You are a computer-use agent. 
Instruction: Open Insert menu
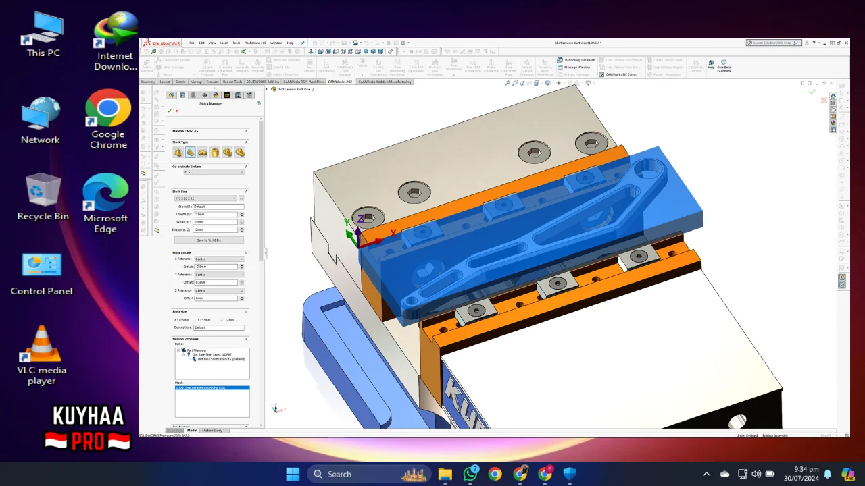pyautogui.click(x=224, y=43)
